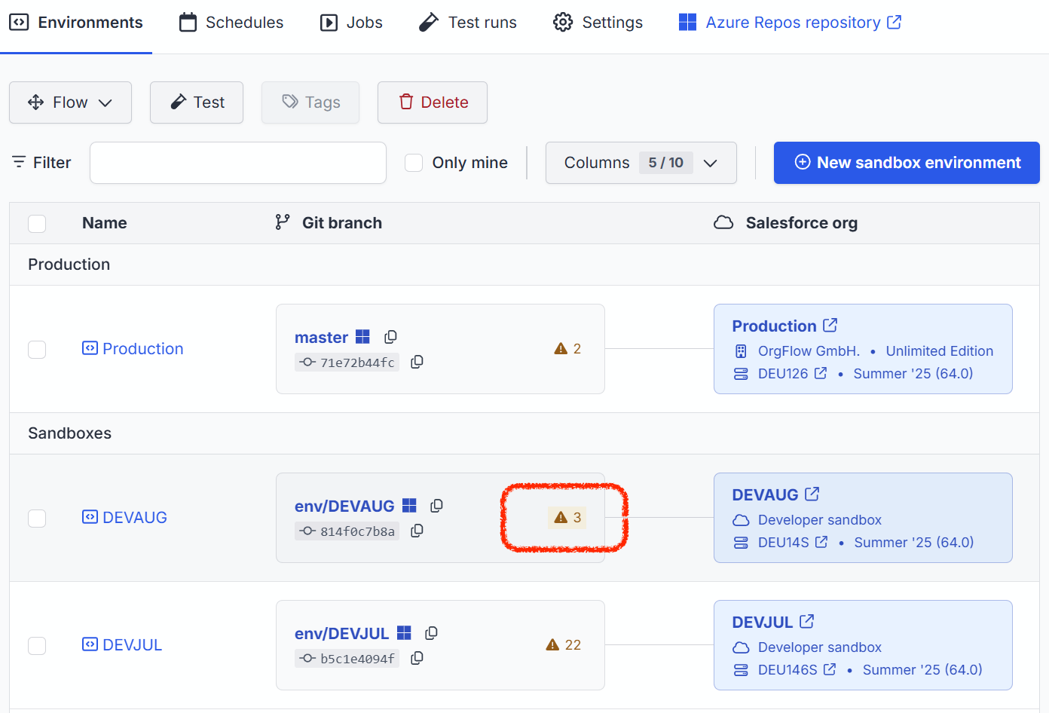1049x713 pixels.
Task: Click the OrgFlow GmbH. text
Action: click(809, 351)
